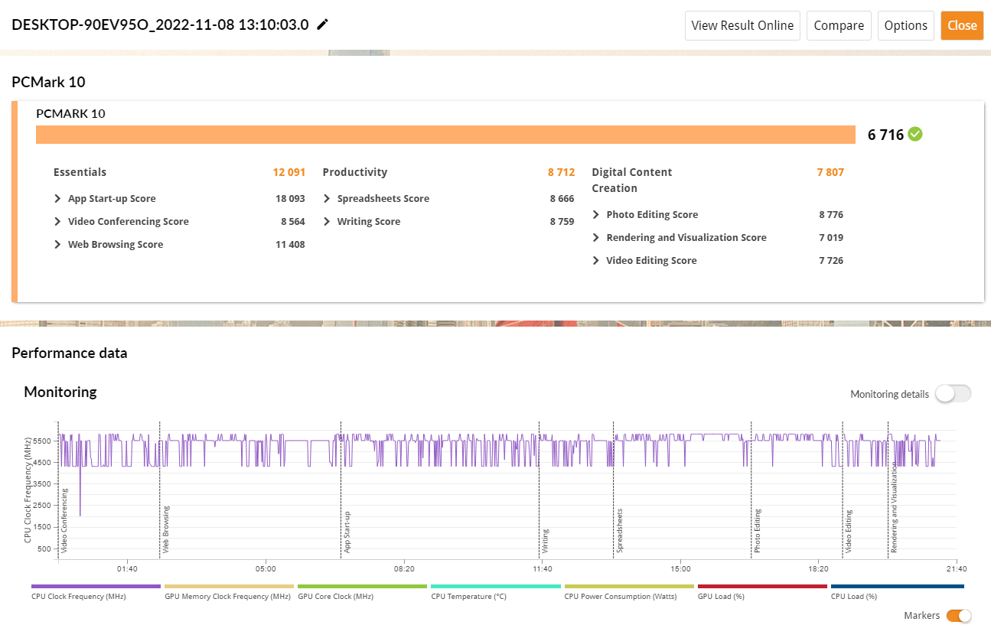Viewport: 991px width, 638px height.
Task: Toggle GPU Load legend series
Action: click(761, 591)
